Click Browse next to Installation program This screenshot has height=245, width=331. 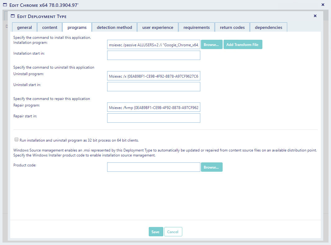(x=211, y=45)
